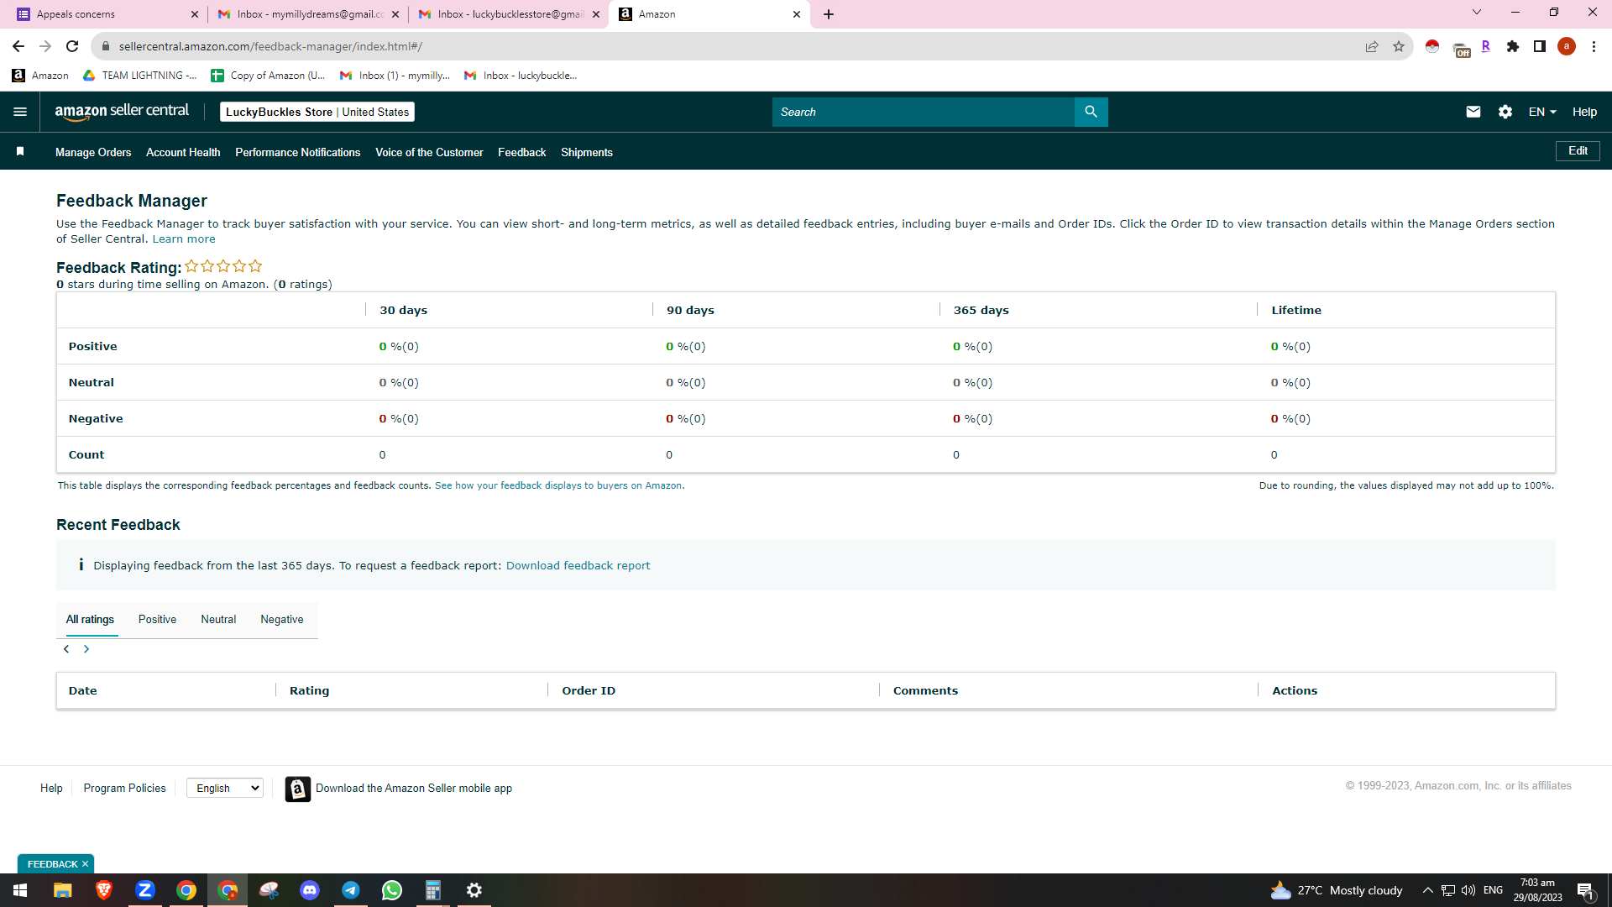Open the TEAM LIGHTNING bookmark
The width and height of the screenshot is (1612, 907).
pyautogui.click(x=139, y=76)
